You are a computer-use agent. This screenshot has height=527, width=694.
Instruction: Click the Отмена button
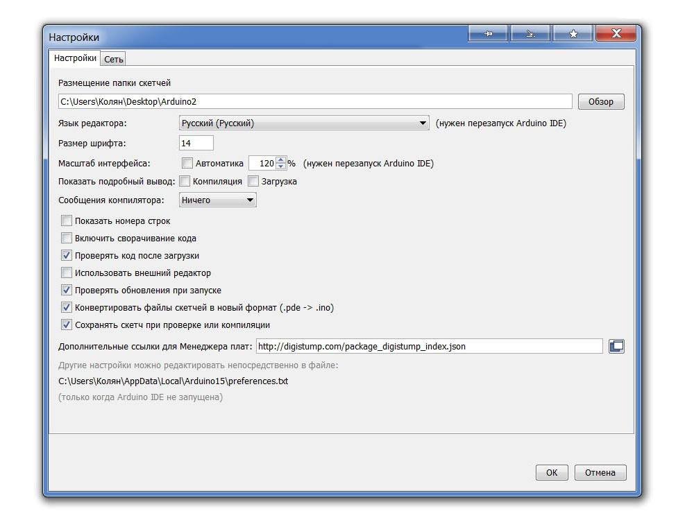(x=600, y=472)
